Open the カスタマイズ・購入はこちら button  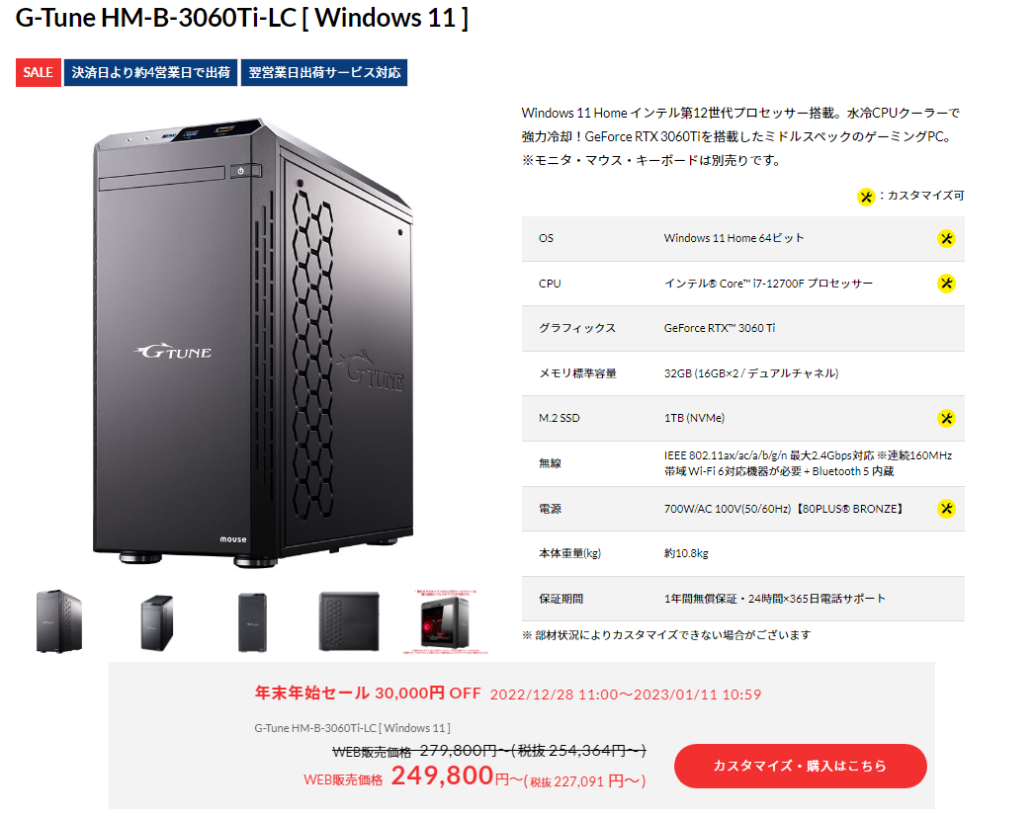[x=800, y=766]
